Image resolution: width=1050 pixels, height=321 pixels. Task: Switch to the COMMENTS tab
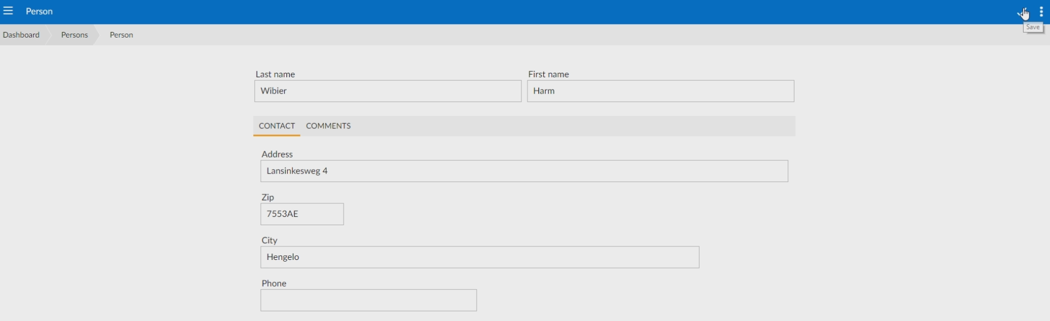click(328, 126)
